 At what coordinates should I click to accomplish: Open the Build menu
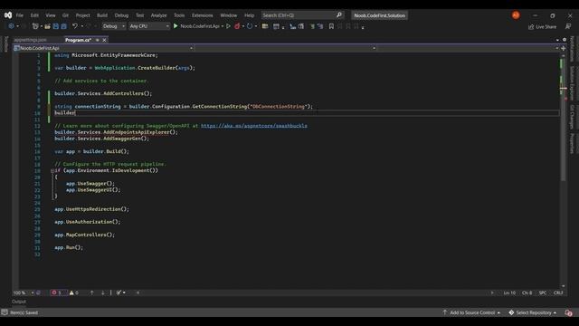coord(102,15)
